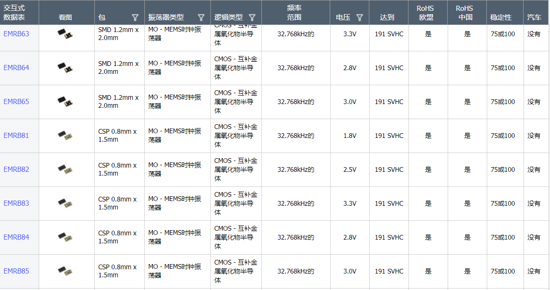View the EMRB64 SMD product image
Image resolution: width=550 pixels, height=290 pixels.
(65, 67)
